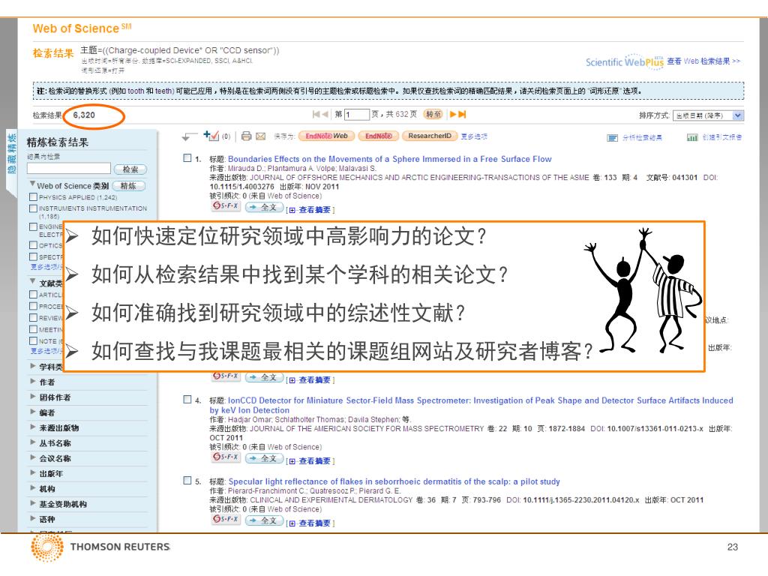Collapse the Web of Science 类别 section
The height and width of the screenshot is (576, 768).
tap(32, 184)
